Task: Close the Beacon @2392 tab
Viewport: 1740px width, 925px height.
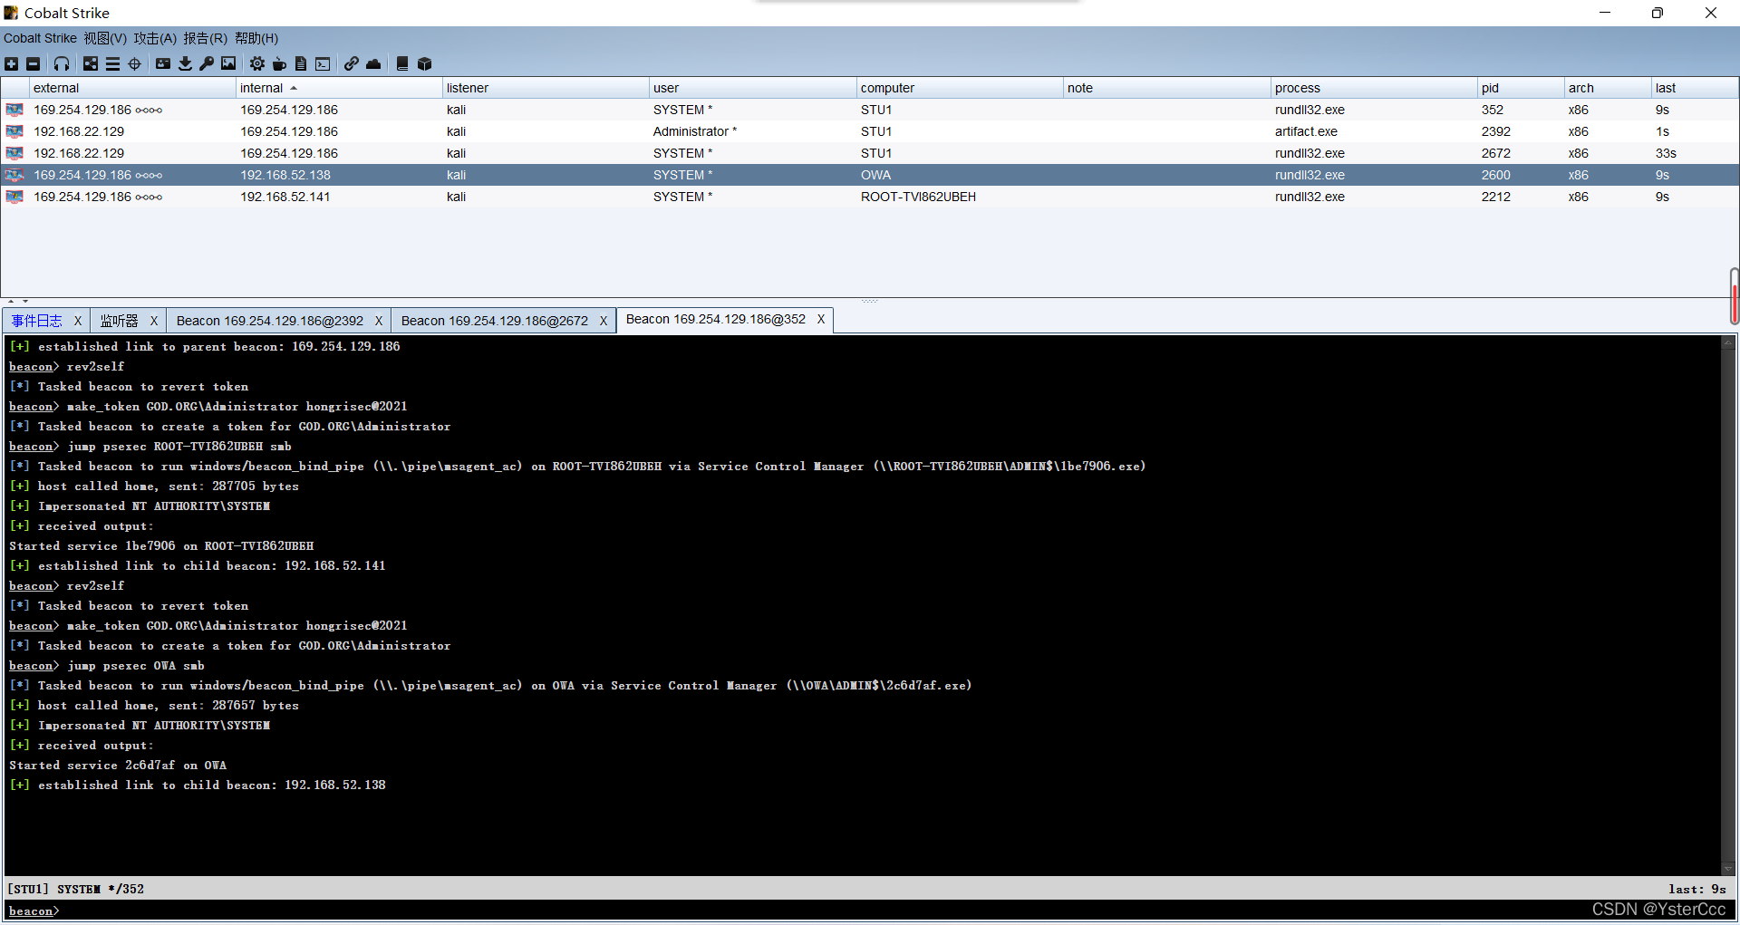Action: click(x=379, y=321)
